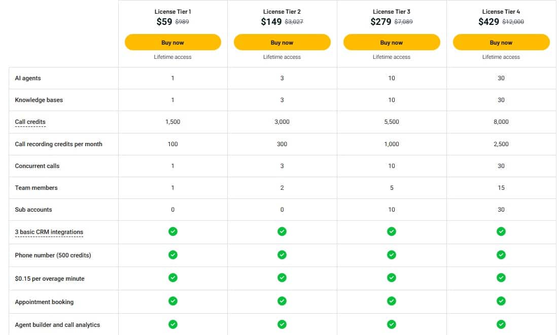The image size is (559, 335).
Task: Click the Tier 1 Agent builder checkmark
Action: (x=172, y=324)
